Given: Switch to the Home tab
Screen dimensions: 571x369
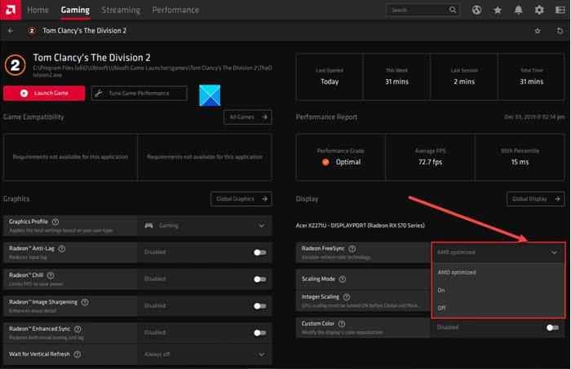Looking at the screenshot, I should coord(38,10).
